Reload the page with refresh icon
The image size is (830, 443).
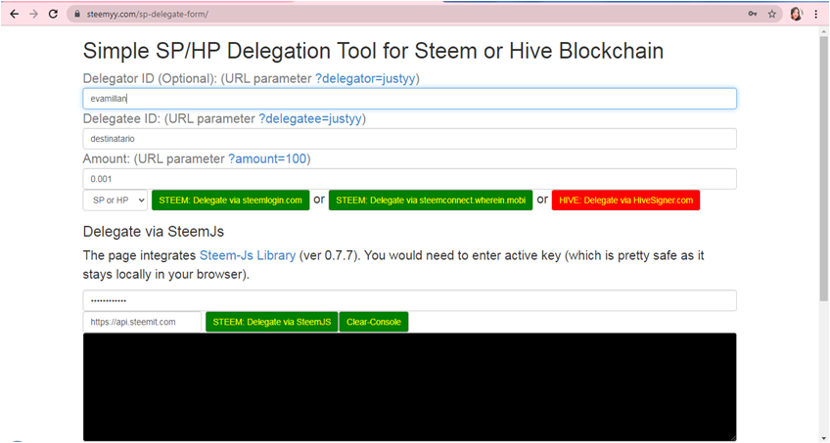(53, 15)
